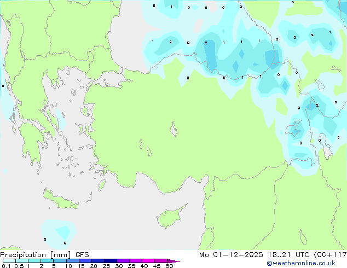Click the 30–35 mm purple legend swatch
The image size is (347, 268).
pos(123,261)
